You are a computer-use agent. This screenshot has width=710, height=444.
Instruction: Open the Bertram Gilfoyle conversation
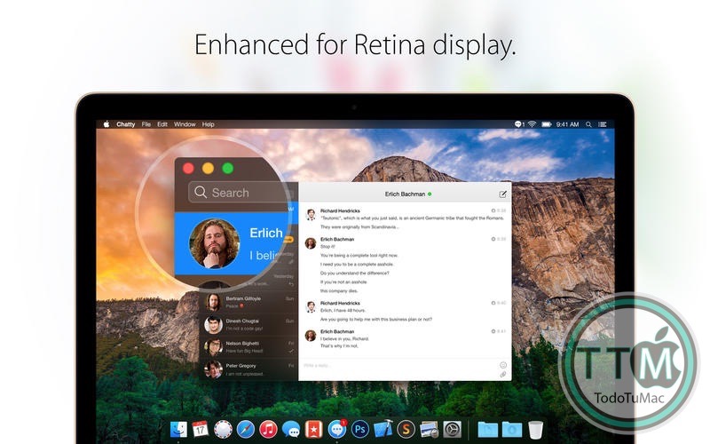point(248,302)
